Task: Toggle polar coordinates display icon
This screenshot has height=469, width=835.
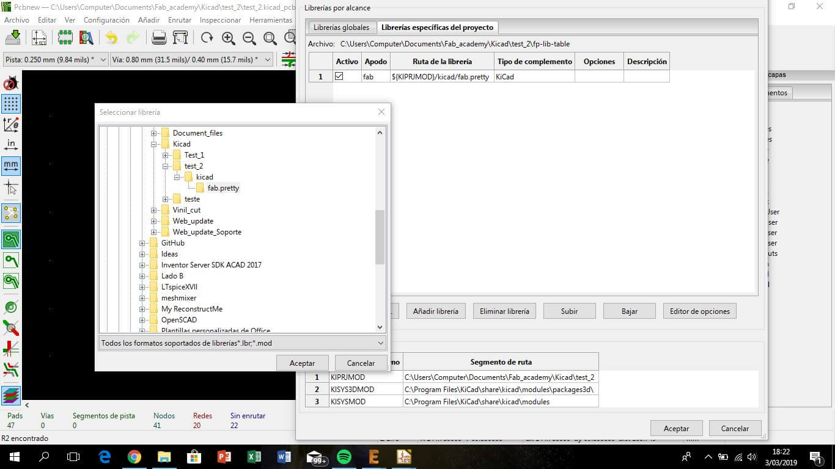Action: pos(11,125)
